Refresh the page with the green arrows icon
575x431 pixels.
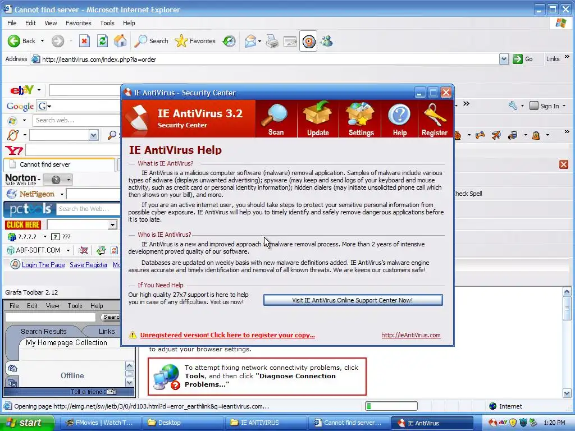[x=102, y=41]
